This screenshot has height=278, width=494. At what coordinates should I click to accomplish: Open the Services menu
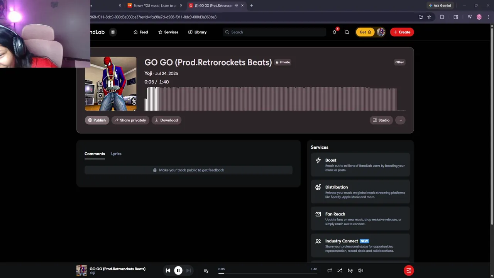[x=168, y=32]
